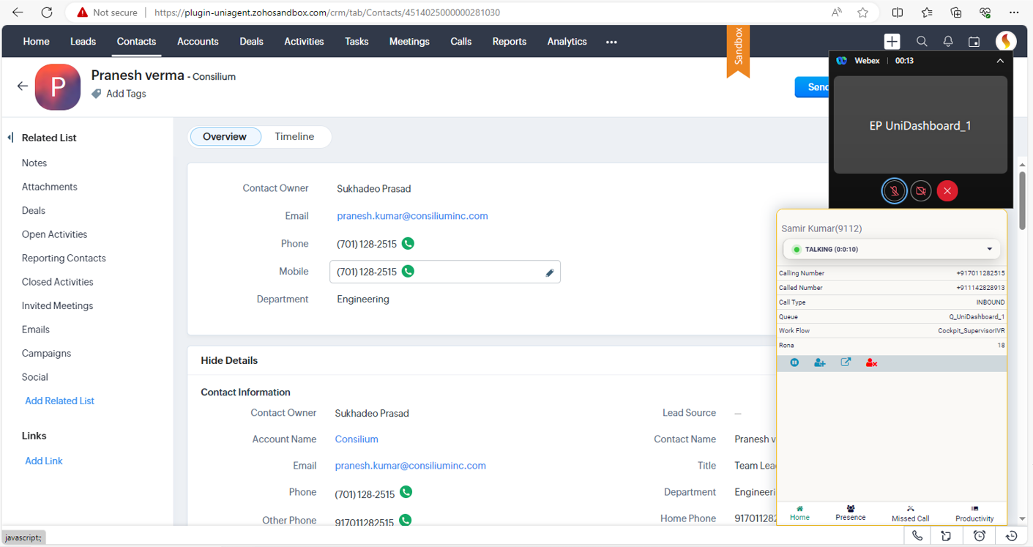Hold the call using the pause icon
The height and width of the screenshot is (547, 1033).
[x=794, y=362]
